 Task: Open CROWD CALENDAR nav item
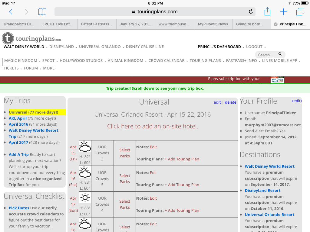(167, 60)
